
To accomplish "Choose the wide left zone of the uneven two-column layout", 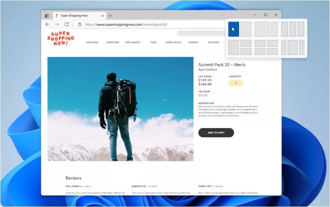I will click(262, 29).
